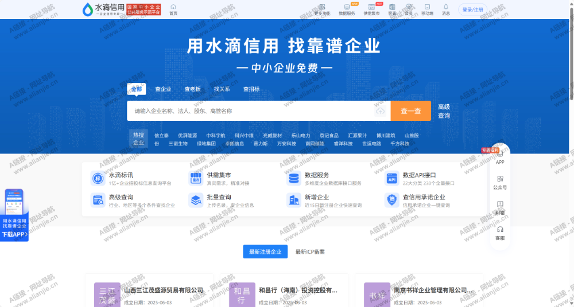Click hot search term 三诺生物

(178, 144)
